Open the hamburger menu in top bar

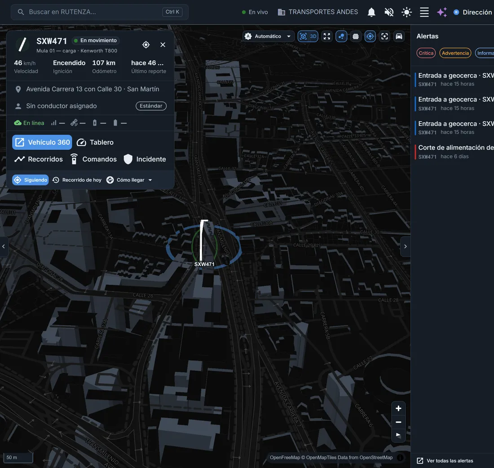(424, 12)
